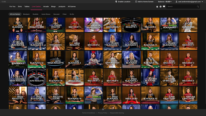Open Live Diamond Rush Roulette tile
Image resolution: width=206 pixels, height=116 pixels.
click(18, 77)
